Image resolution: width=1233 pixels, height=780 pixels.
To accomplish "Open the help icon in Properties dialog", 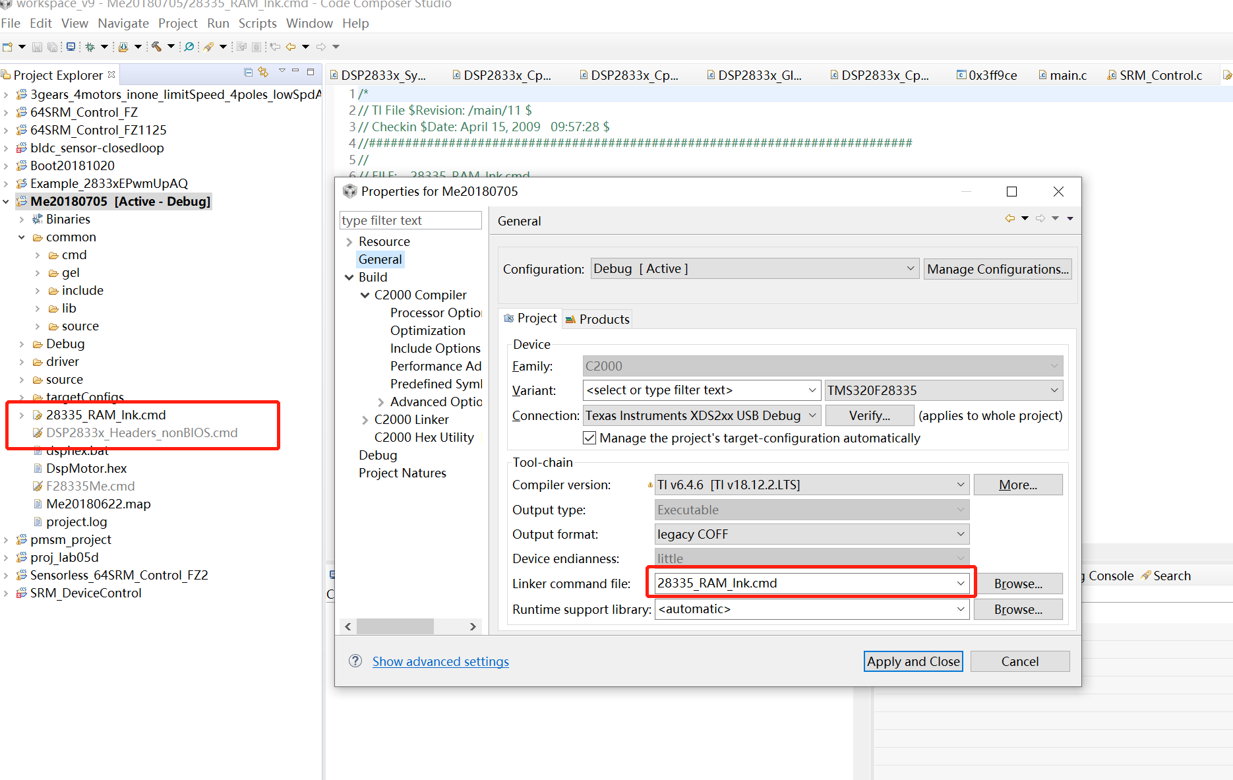I will click(355, 661).
